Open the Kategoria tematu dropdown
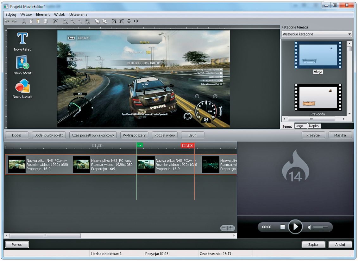This screenshot has width=358, height=261. coord(317,34)
